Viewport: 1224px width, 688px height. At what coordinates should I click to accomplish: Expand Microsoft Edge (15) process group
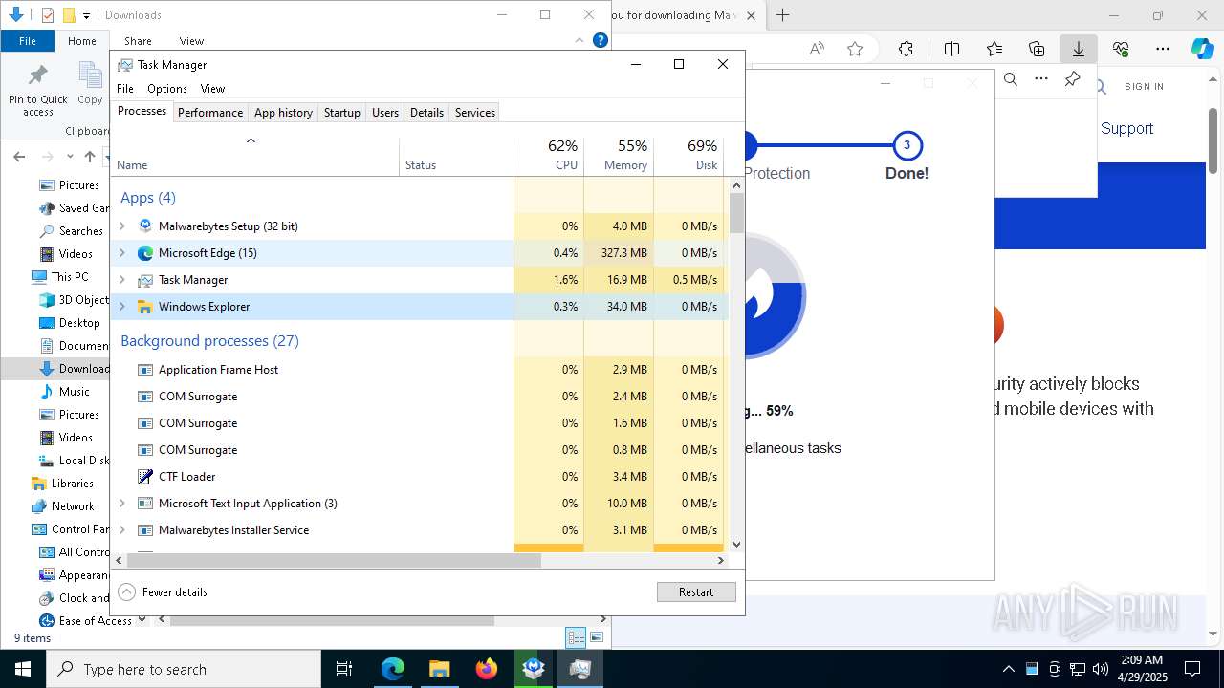coord(121,253)
